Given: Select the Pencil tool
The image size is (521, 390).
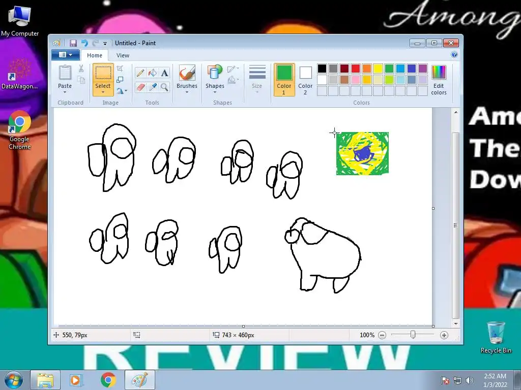Looking at the screenshot, I should point(140,73).
